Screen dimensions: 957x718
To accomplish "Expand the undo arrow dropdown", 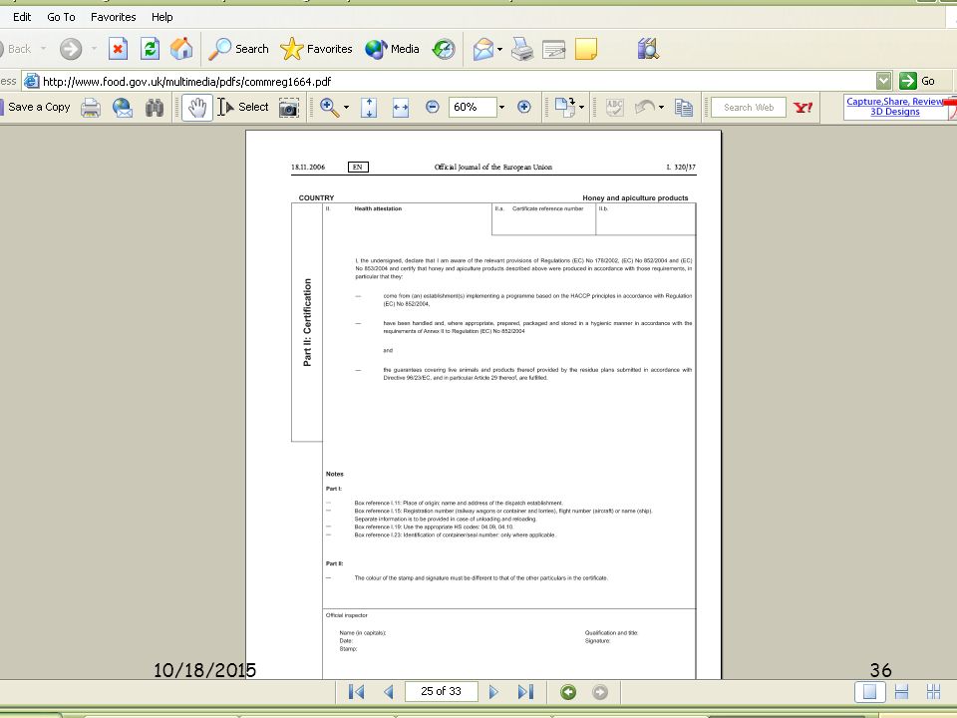I will (x=662, y=108).
